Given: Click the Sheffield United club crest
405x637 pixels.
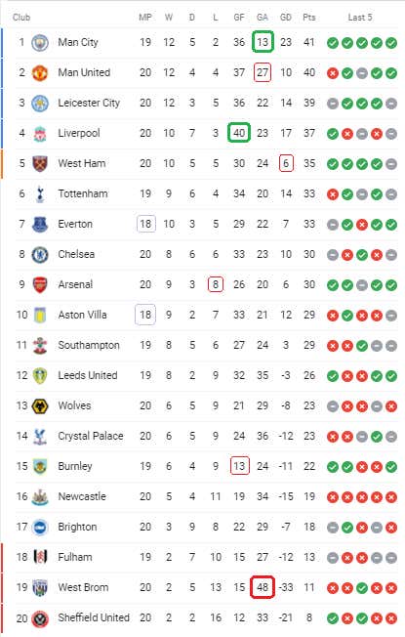Looking at the screenshot, I should click(40, 618).
